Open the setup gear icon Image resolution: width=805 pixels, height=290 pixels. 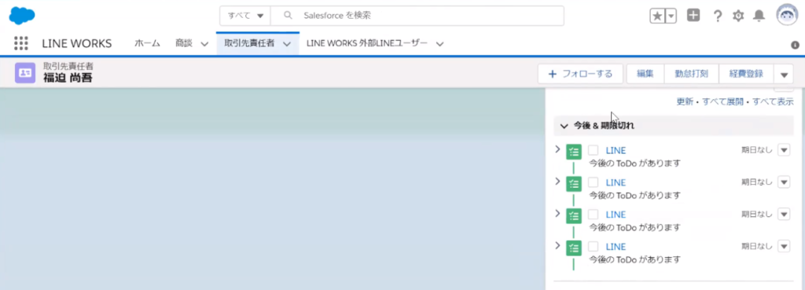click(x=738, y=16)
